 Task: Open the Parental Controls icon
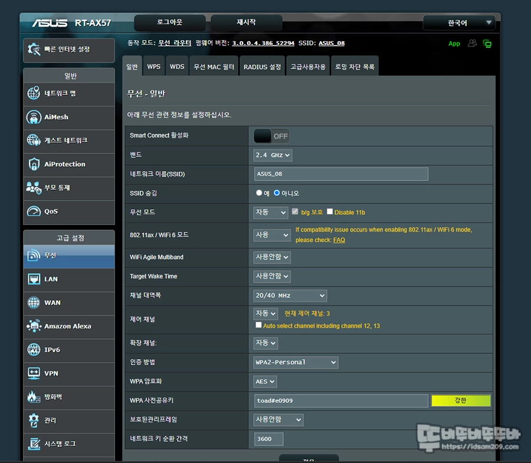pos(34,188)
